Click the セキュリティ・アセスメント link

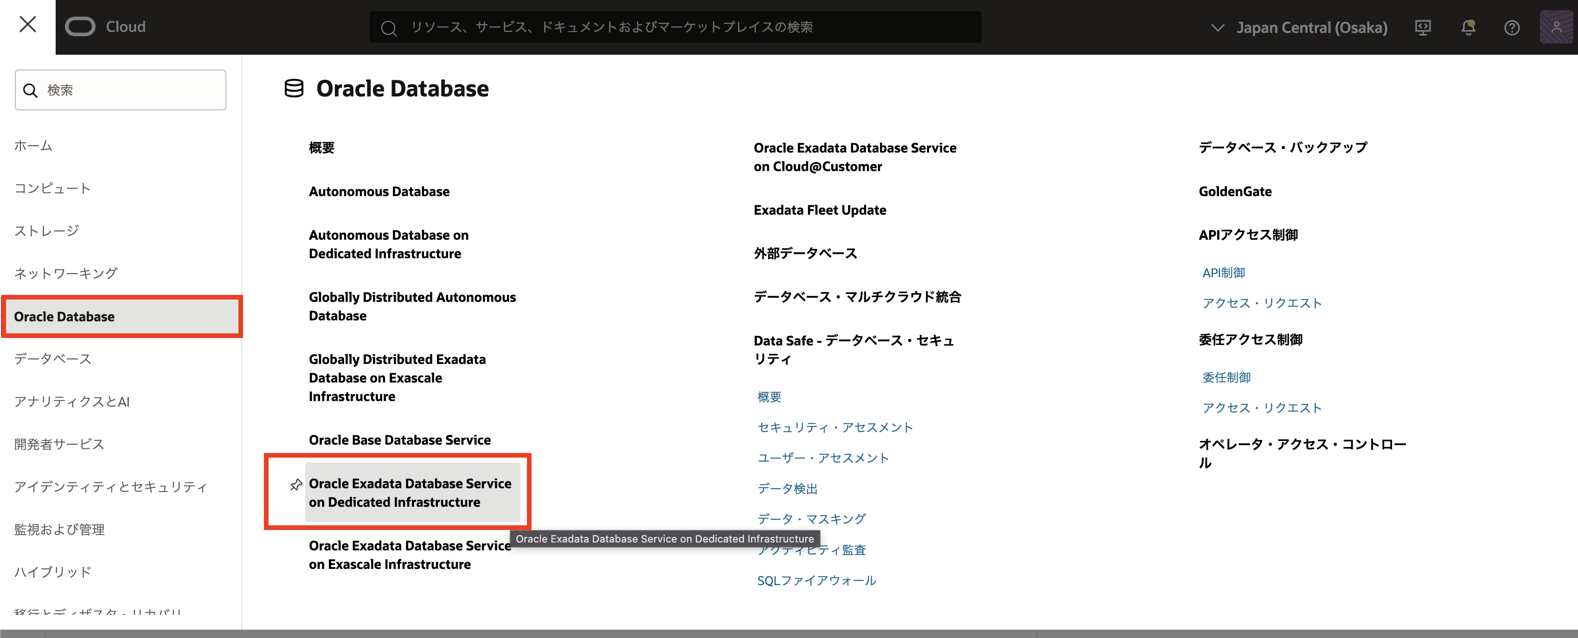pos(834,427)
